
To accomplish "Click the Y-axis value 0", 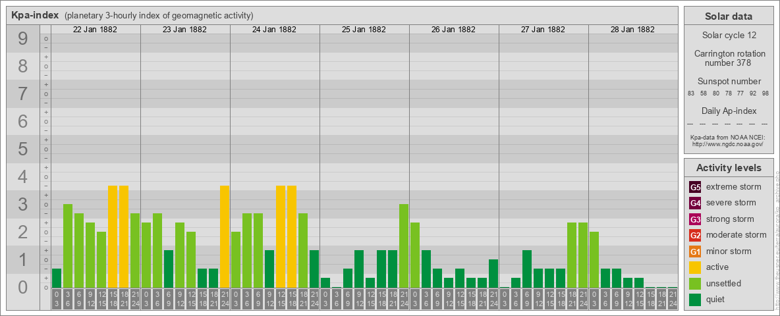I will point(22,287).
